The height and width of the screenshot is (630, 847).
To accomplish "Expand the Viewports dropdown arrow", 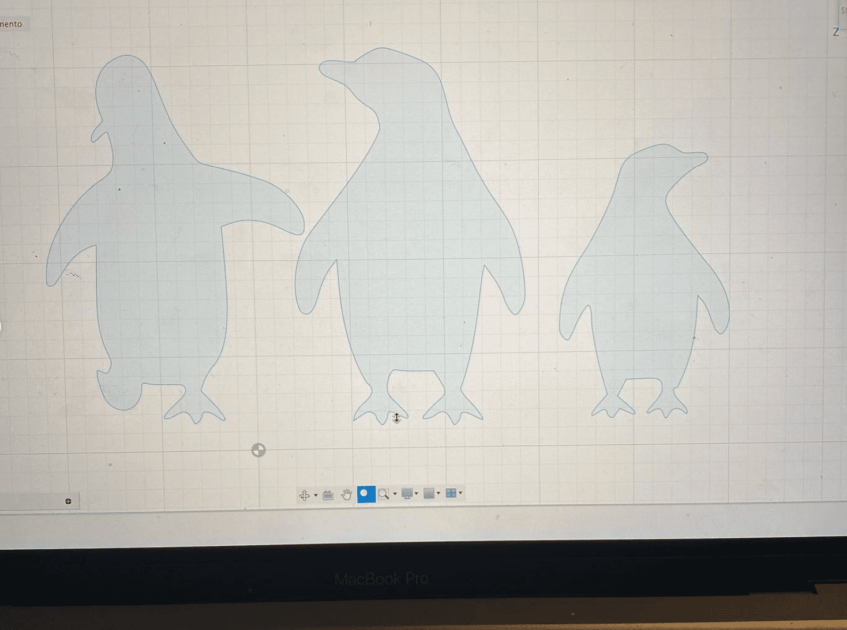I will pyautogui.click(x=460, y=493).
